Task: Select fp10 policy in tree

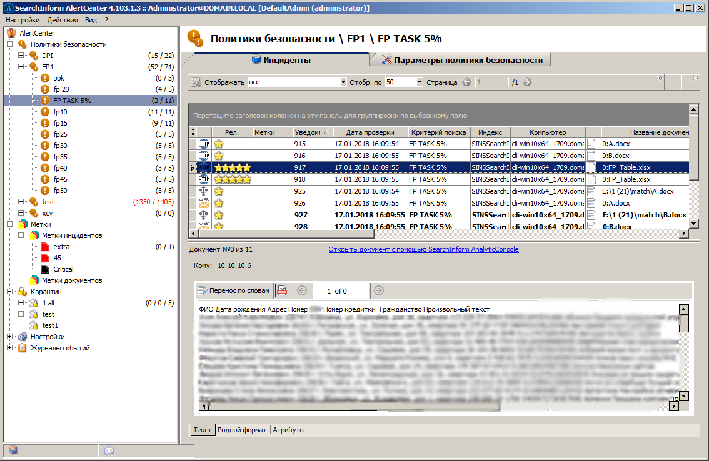Action: point(61,112)
